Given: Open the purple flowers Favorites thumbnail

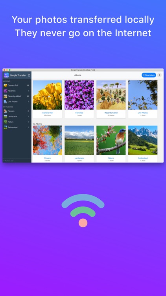Looking at the screenshot, I should pyautogui.click(x=79, y=95).
